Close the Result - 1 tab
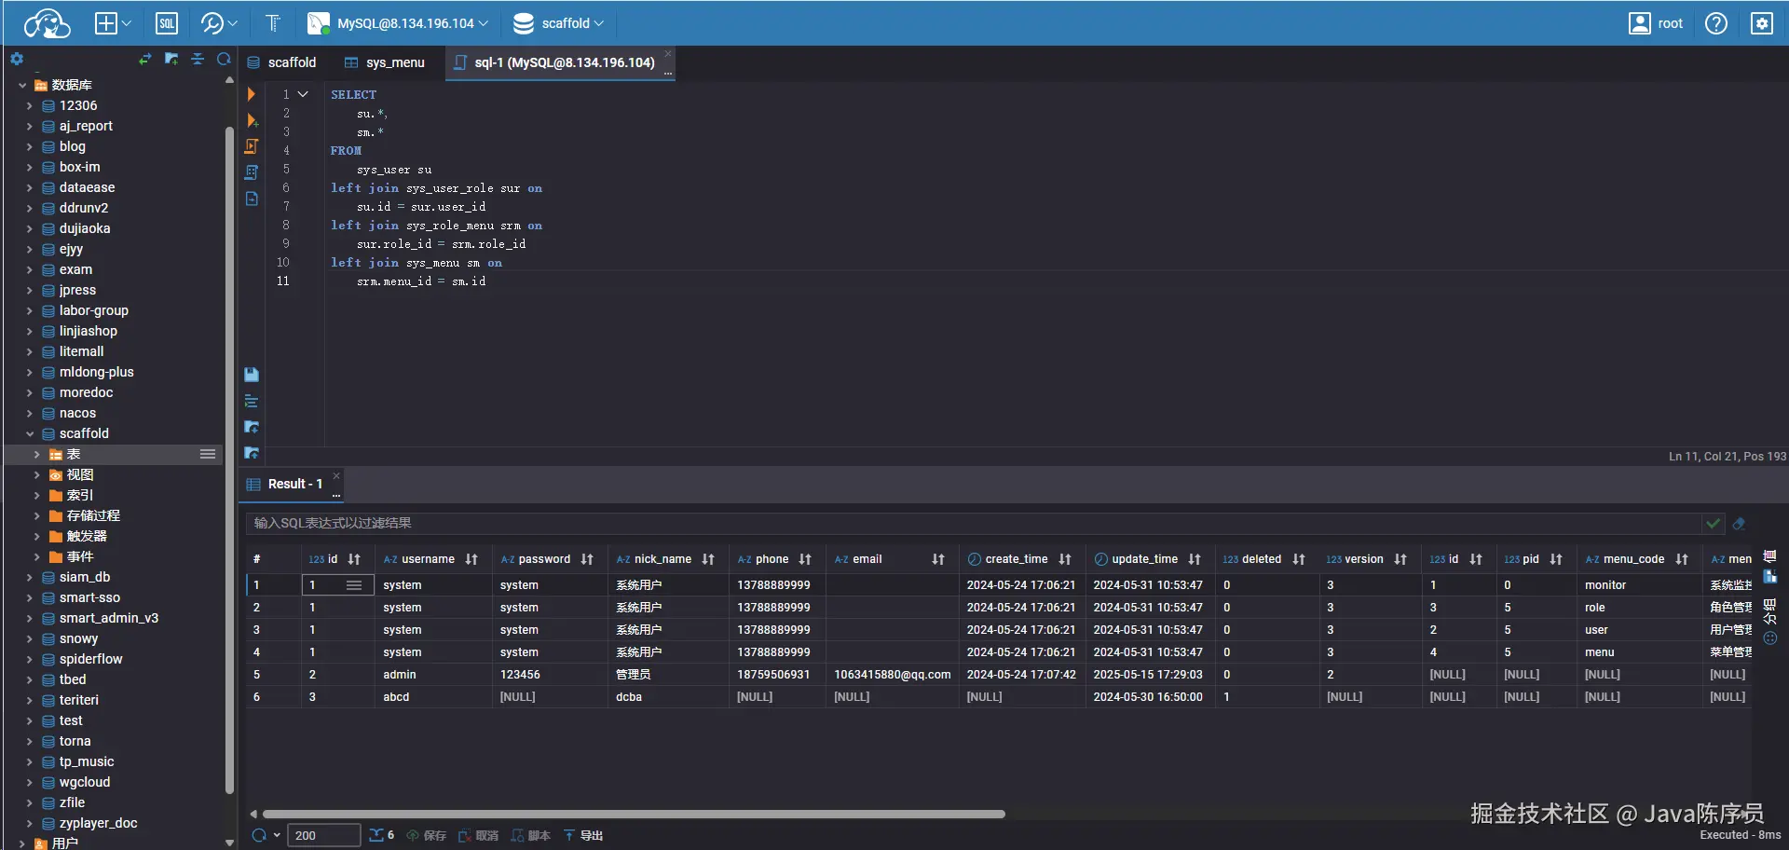 tap(336, 475)
